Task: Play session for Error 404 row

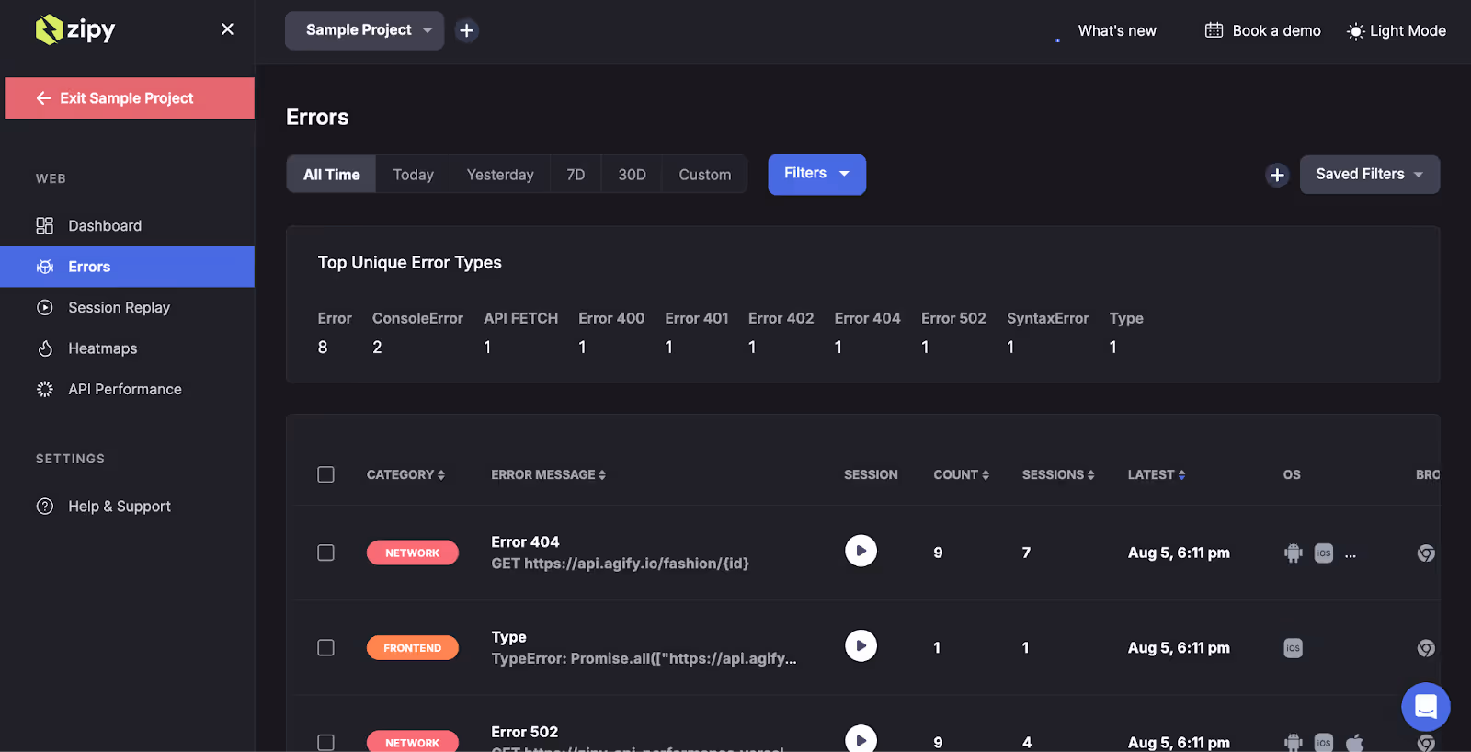Action: coord(861,551)
